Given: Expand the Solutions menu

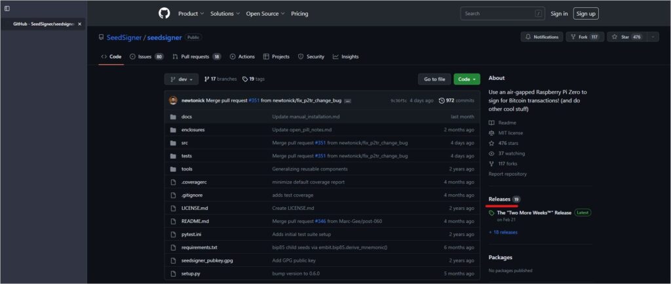Looking at the screenshot, I should (225, 14).
